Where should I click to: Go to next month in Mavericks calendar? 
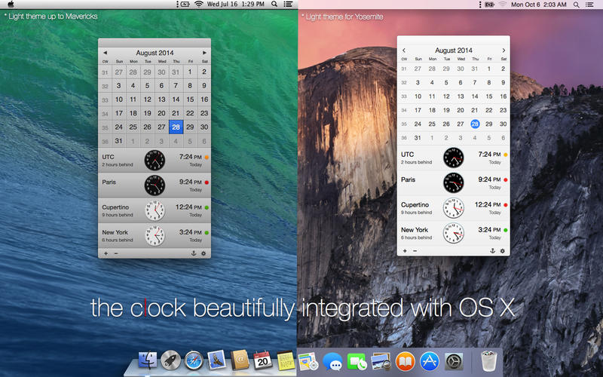click(x=204, y=53)
